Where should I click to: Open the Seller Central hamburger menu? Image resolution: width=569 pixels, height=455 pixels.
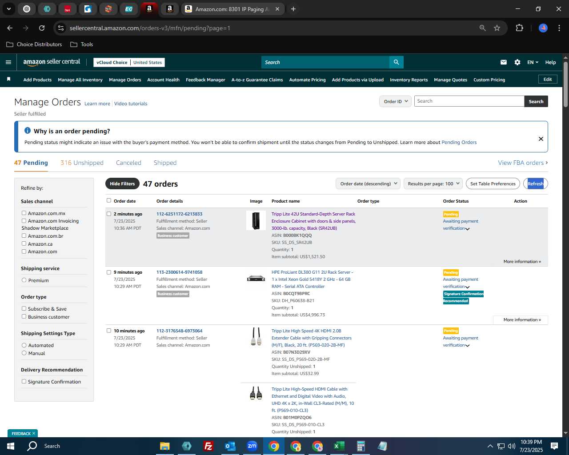[8, 62]
